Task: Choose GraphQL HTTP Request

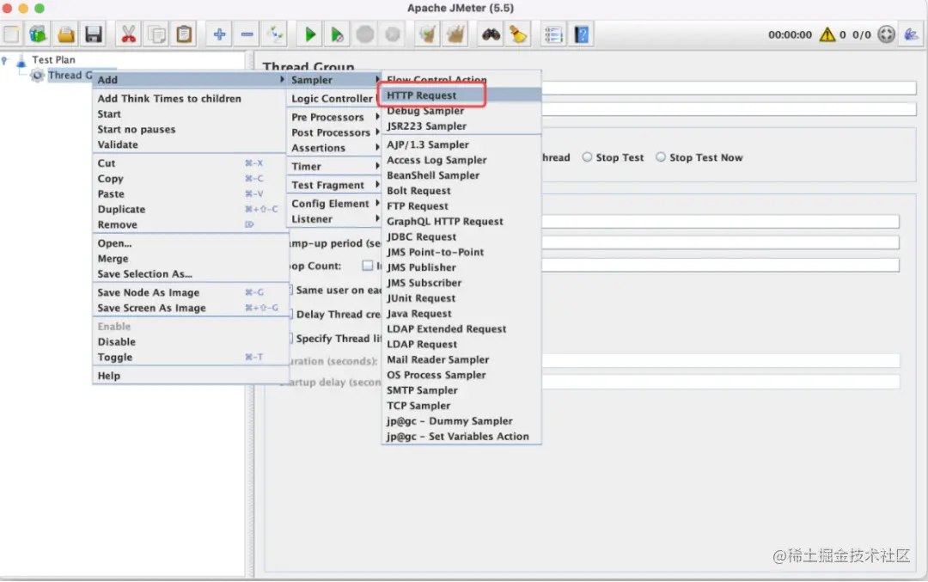Action: 461,222
